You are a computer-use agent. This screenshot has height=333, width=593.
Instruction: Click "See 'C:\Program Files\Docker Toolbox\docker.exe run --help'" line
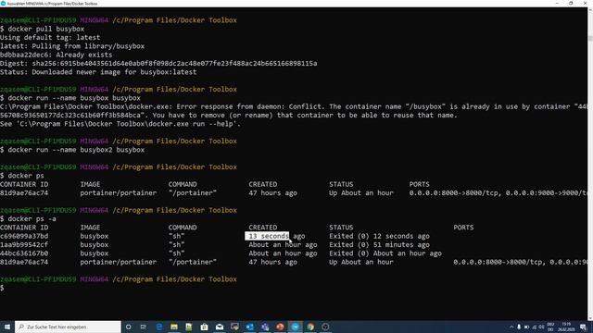120,124
